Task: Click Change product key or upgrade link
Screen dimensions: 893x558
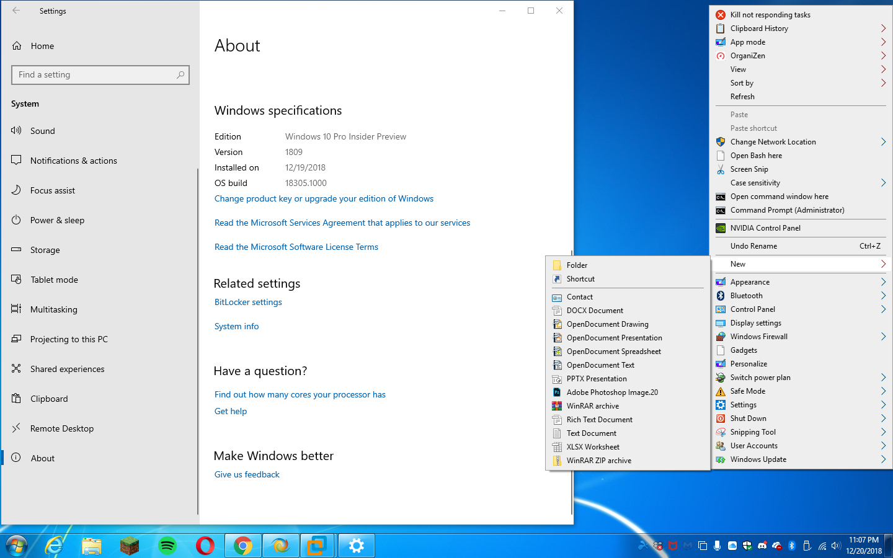Action: [x=324, y=198]
